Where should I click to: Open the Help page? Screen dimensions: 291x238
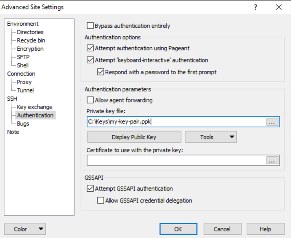click(265, 229)
